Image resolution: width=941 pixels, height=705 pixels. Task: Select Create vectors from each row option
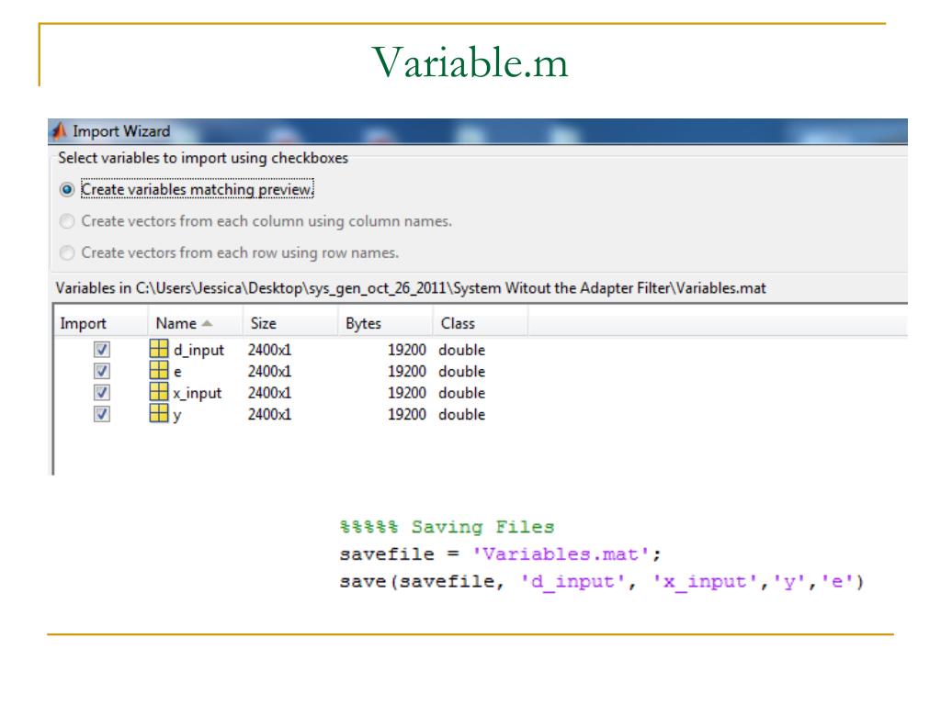[67, 253]
